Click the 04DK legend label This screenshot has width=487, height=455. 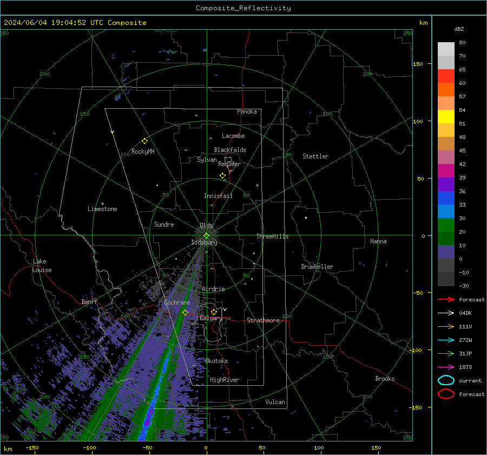(465, 313)
